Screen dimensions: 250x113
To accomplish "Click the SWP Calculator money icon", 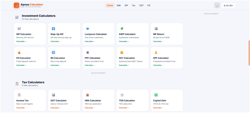I will (122, 29).
